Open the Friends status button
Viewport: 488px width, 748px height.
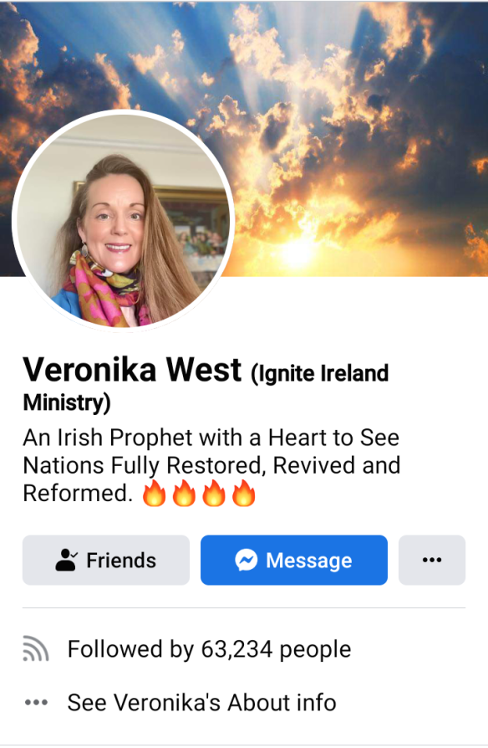[x=106, y=560]
